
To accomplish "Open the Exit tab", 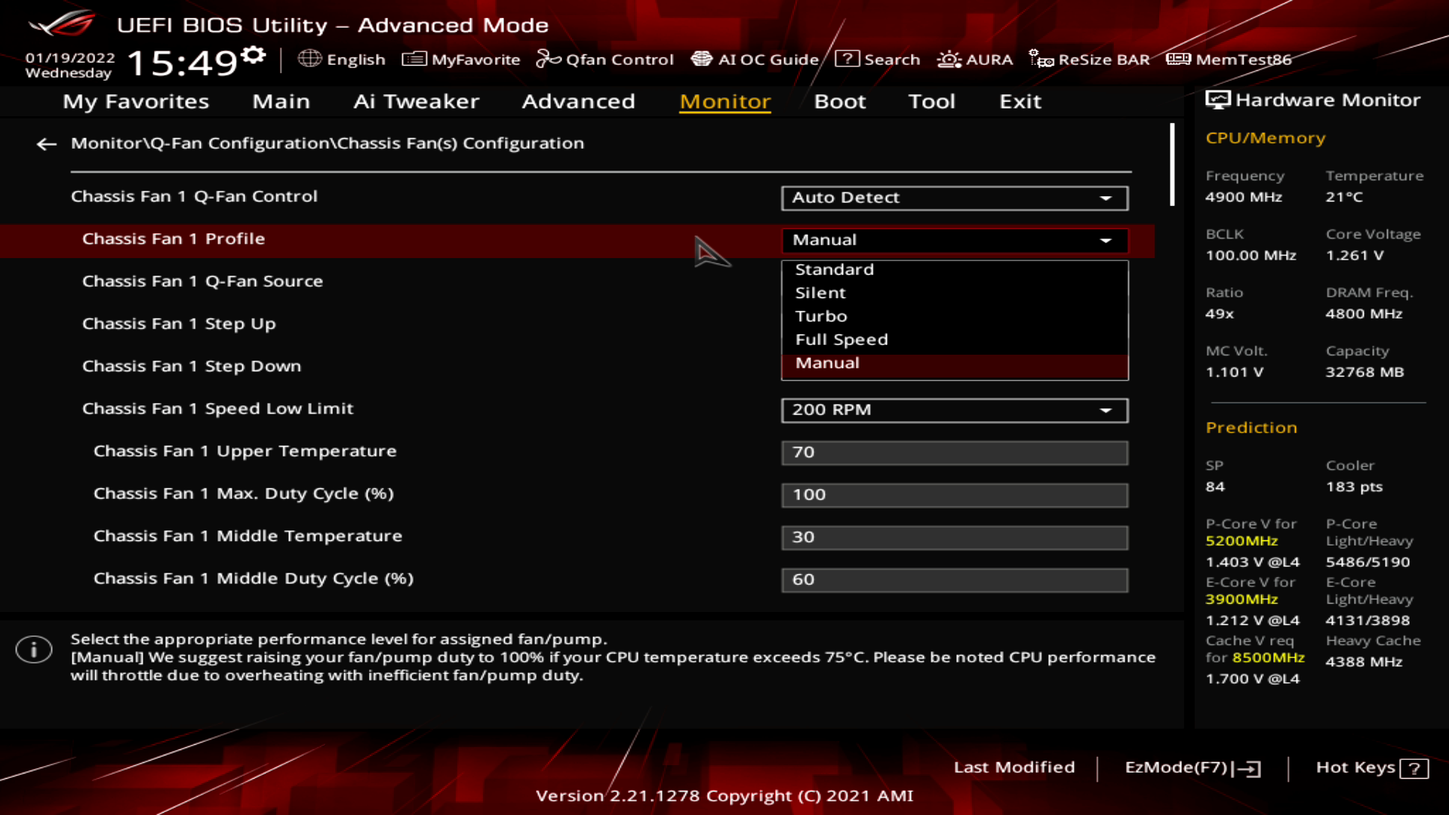I will pyautogui.click(x=1020, y=101).
